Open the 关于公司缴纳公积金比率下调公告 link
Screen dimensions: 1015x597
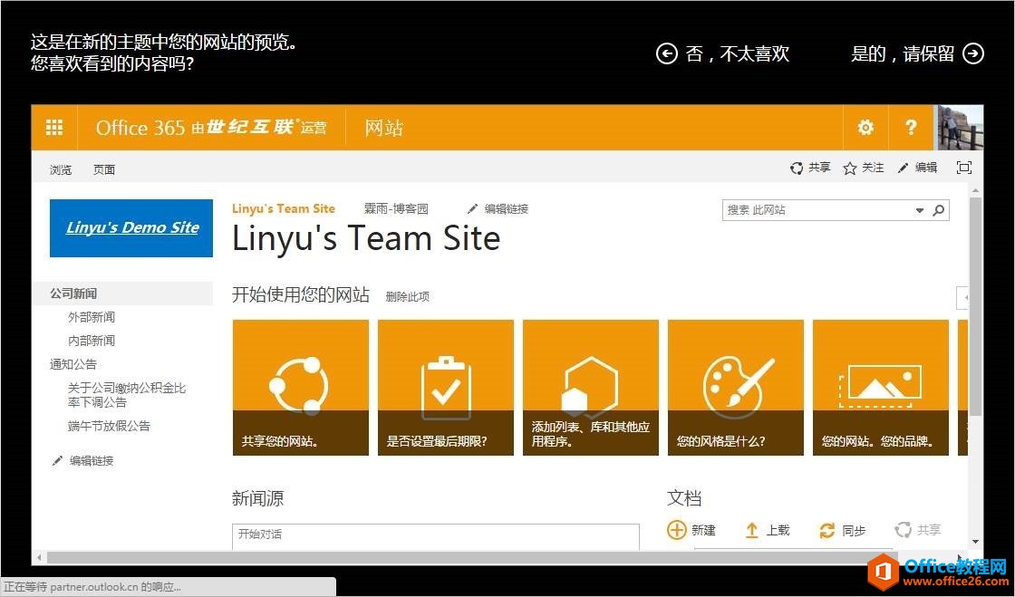click(x=127, y=395)
